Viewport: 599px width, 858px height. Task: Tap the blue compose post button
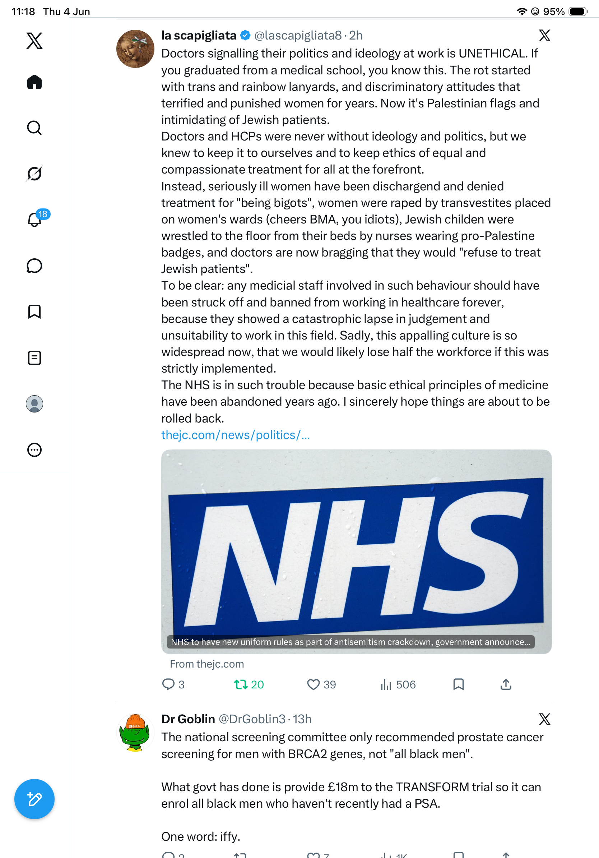click(34, 799)
